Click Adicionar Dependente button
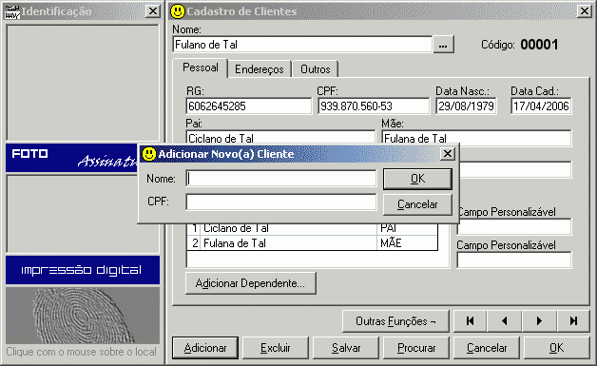Screen dimensions: 597x366 [251, 283]
